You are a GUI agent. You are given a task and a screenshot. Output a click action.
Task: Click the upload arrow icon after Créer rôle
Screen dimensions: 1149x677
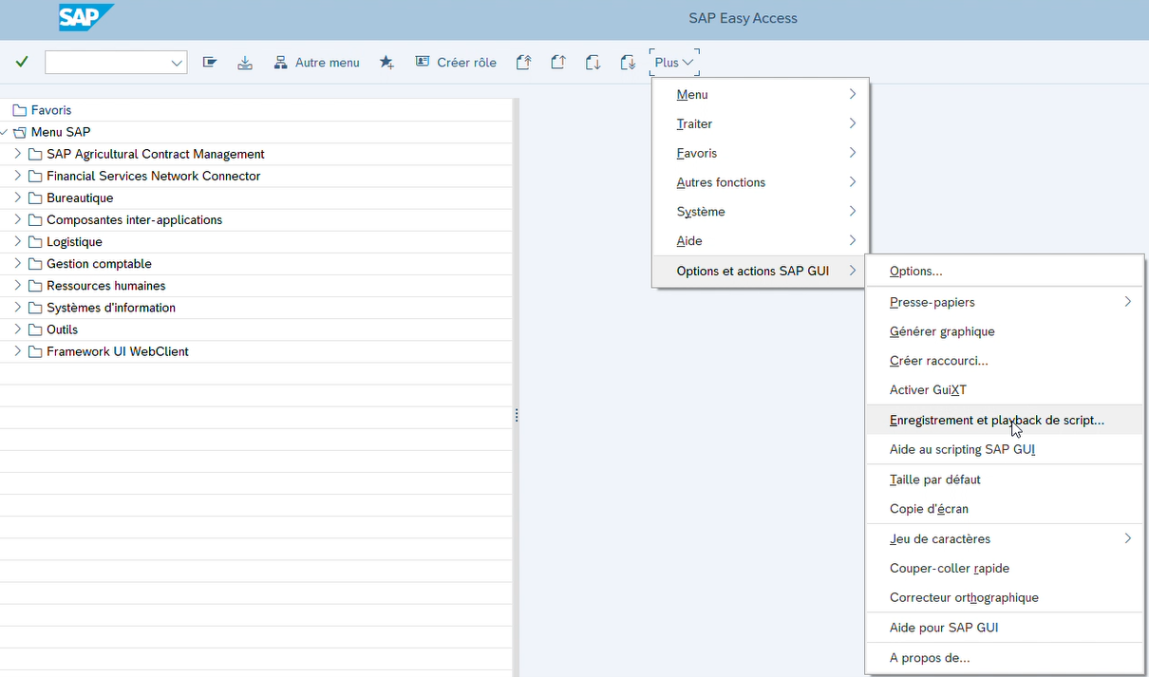point(523,63)
